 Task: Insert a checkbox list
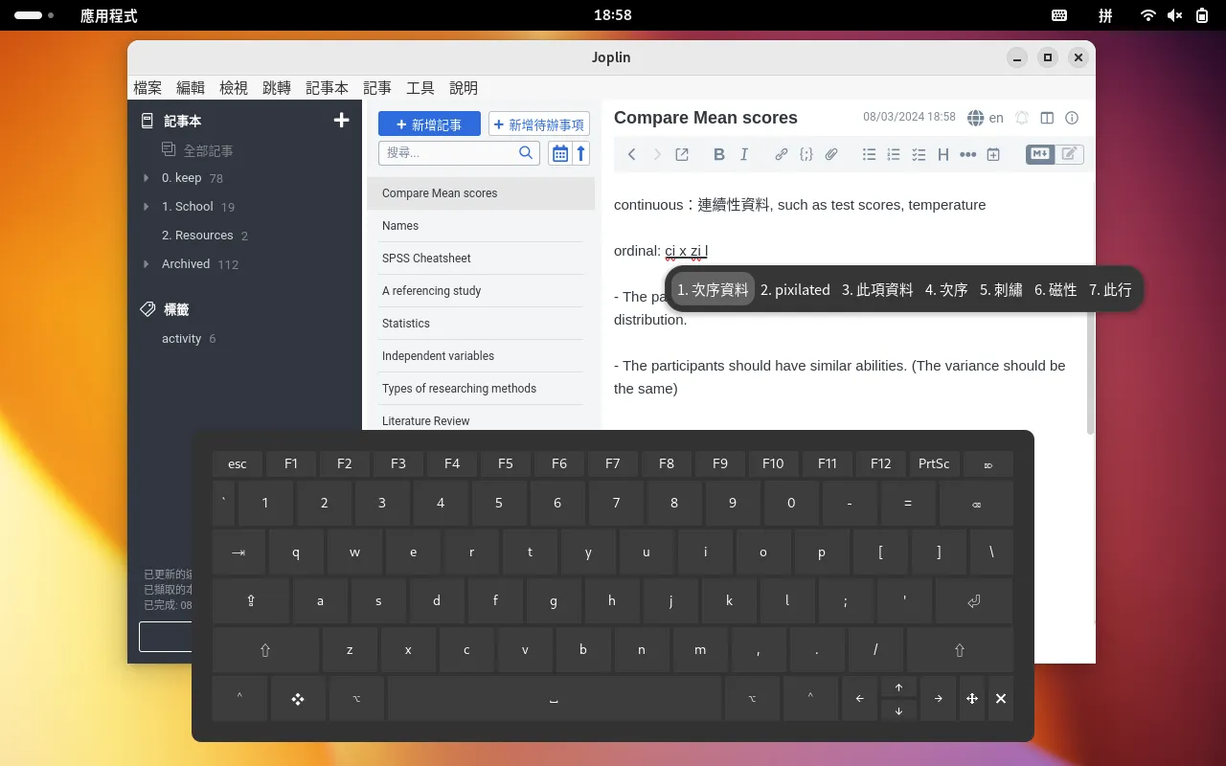[919, 154]
